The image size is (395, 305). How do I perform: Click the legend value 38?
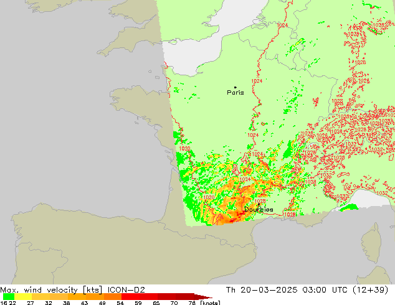click(66, 303)
